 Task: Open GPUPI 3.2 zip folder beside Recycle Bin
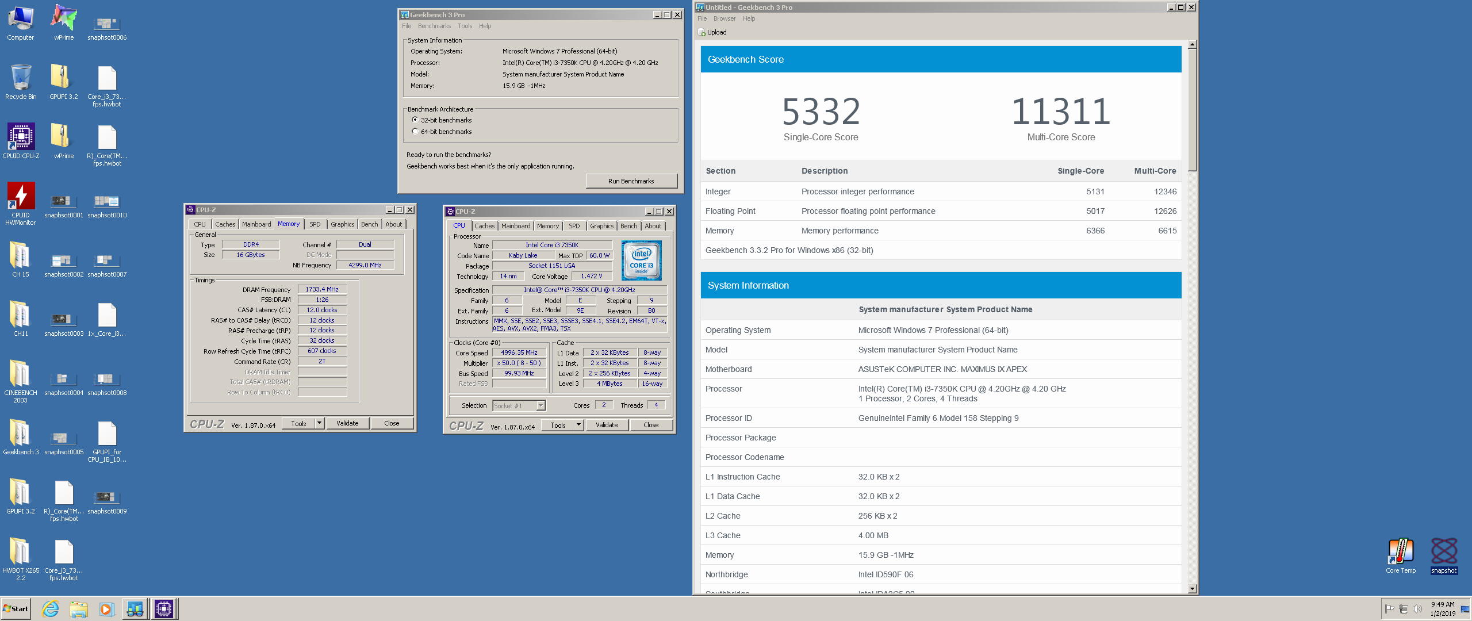64,82
